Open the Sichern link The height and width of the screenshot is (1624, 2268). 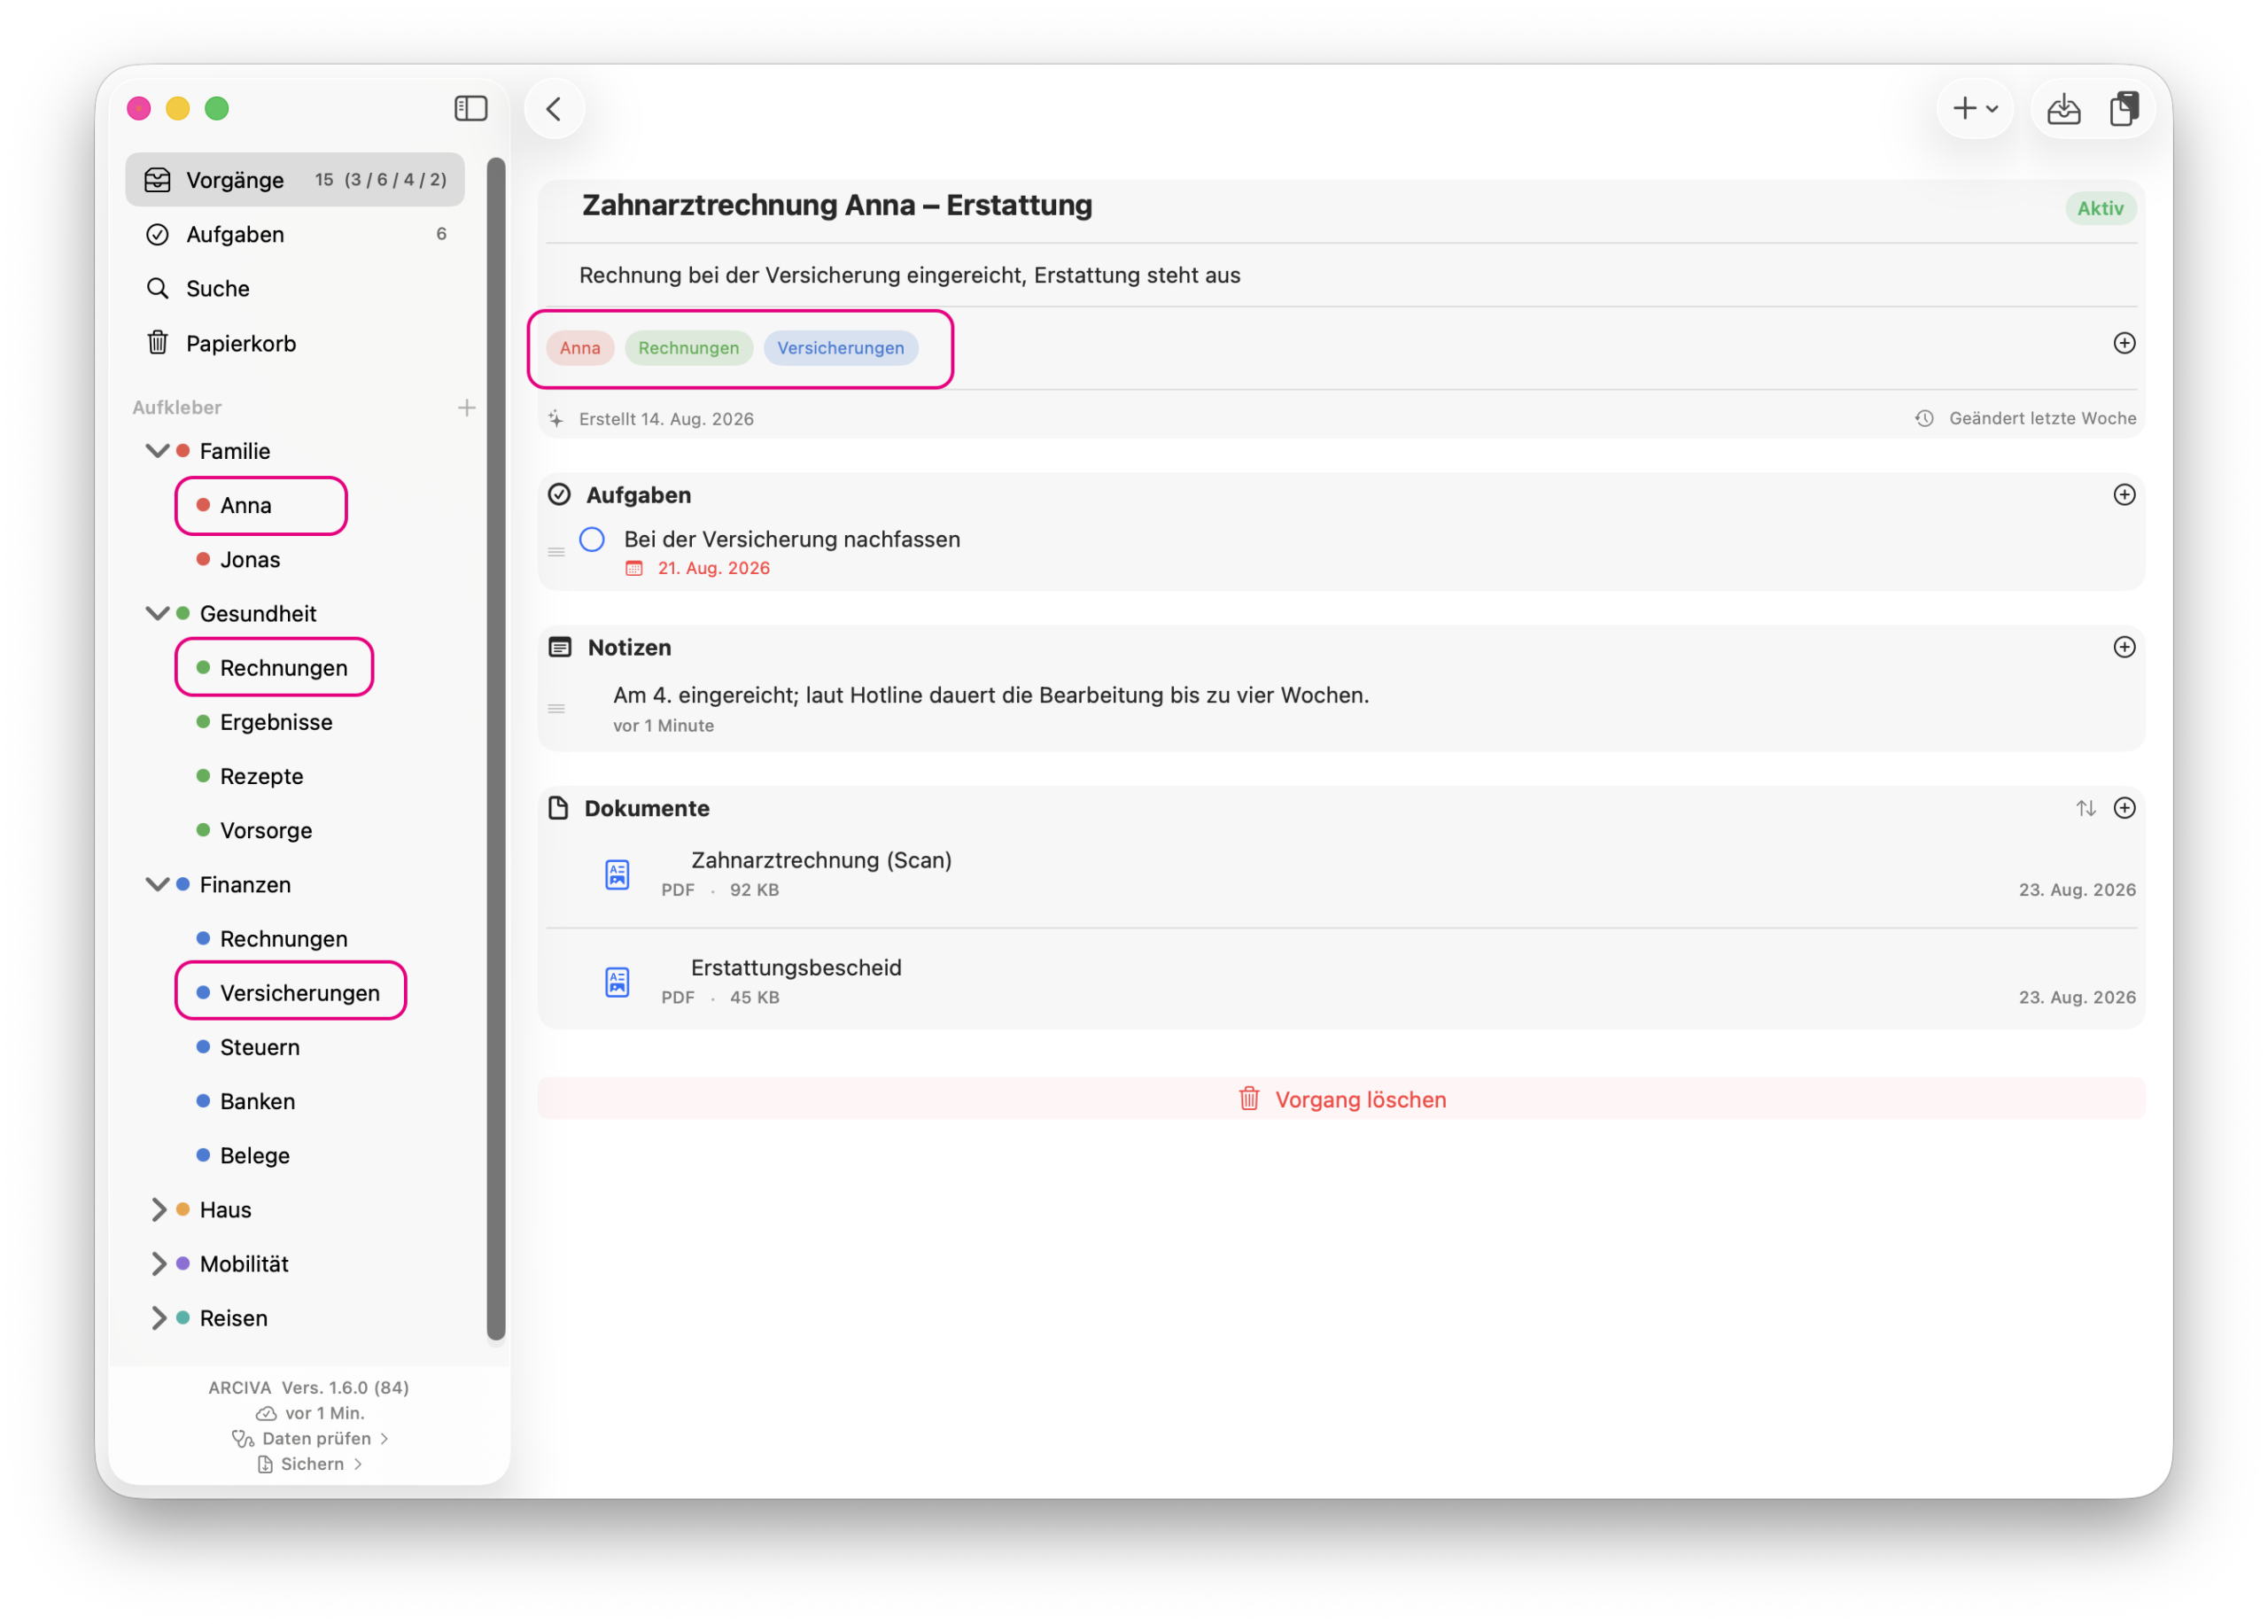pos(310,1464)
